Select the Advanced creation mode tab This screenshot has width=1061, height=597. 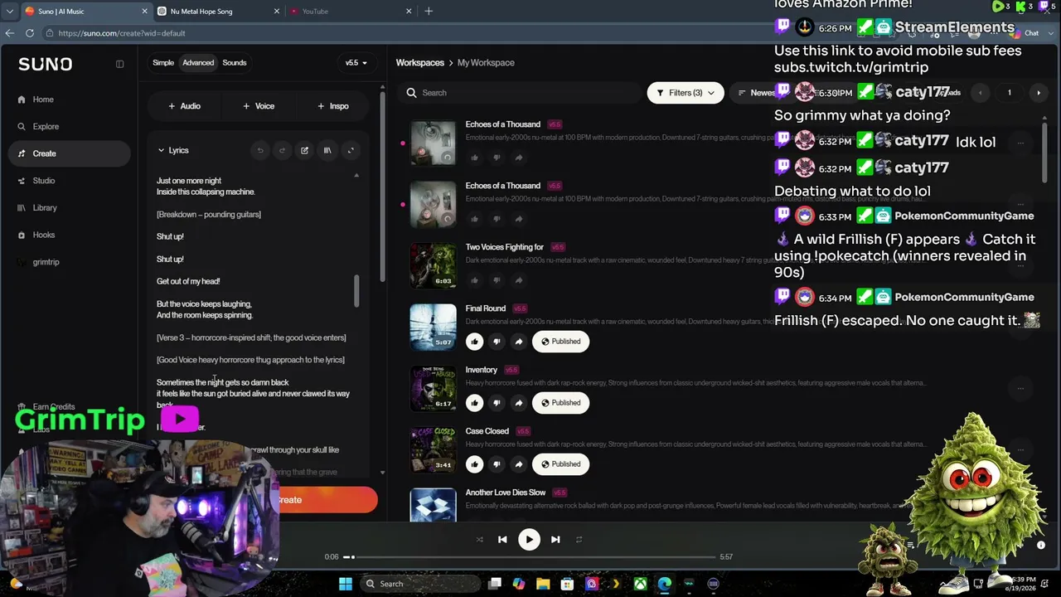pos(198,63)
